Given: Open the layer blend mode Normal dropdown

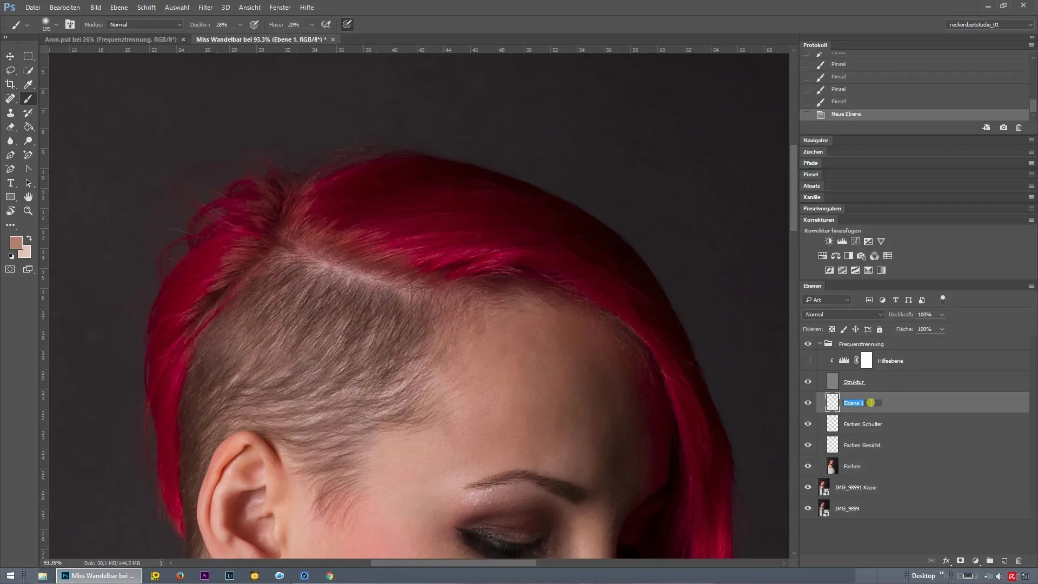Looking at the screenshot, I should 843,314.
